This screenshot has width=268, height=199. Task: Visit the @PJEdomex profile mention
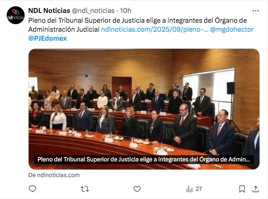pos(47,38)
